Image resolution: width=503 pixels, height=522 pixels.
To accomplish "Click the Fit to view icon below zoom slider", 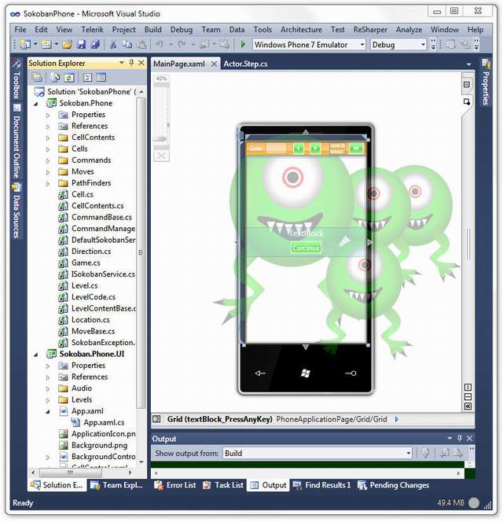I will [x=161, y=156].
